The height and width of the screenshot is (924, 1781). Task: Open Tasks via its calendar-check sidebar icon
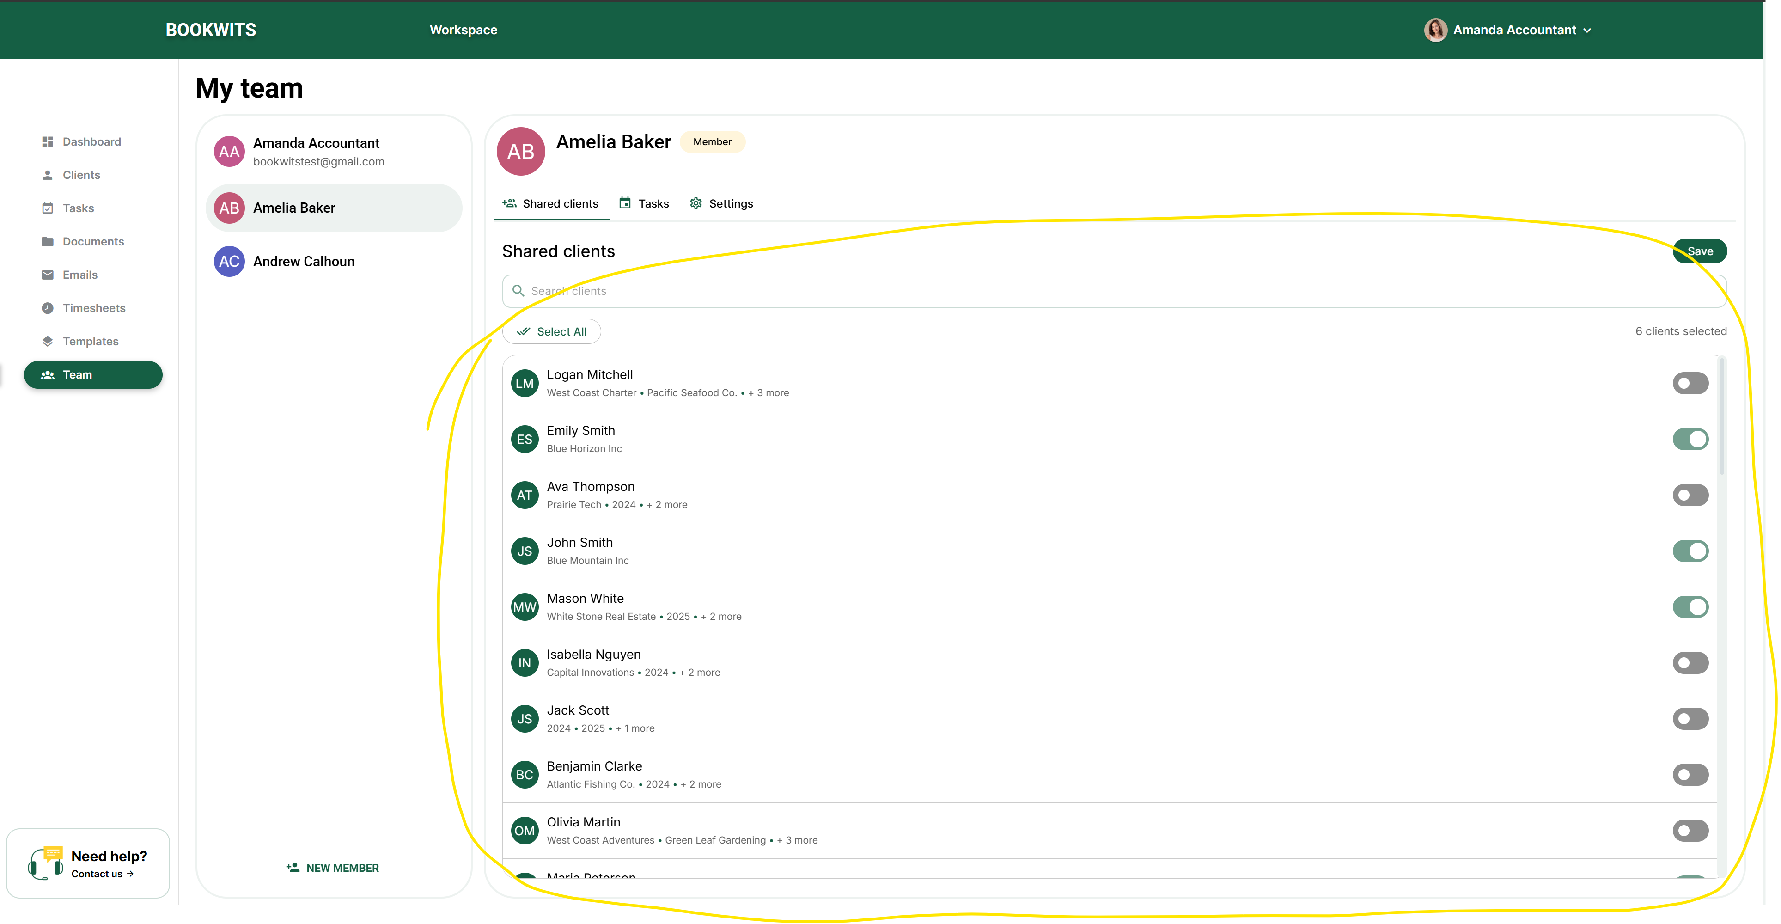[x=47, y=208]
